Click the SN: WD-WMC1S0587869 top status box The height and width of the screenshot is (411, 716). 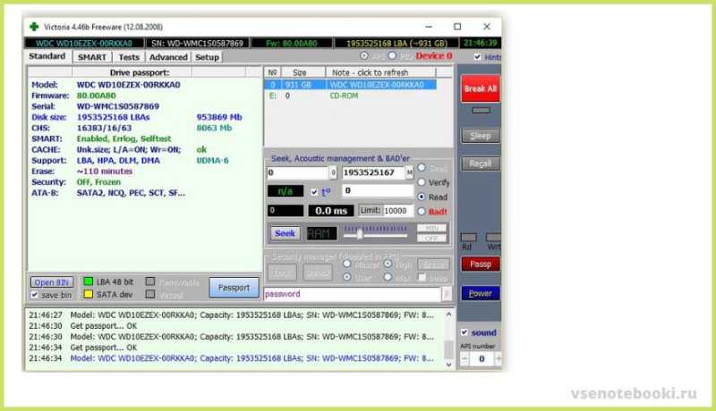197,43
